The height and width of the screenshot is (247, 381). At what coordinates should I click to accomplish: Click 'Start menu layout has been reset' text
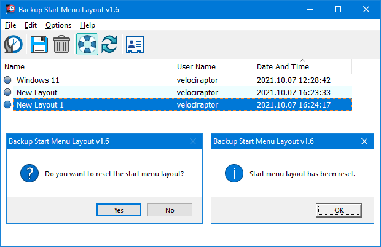(302, 174)
